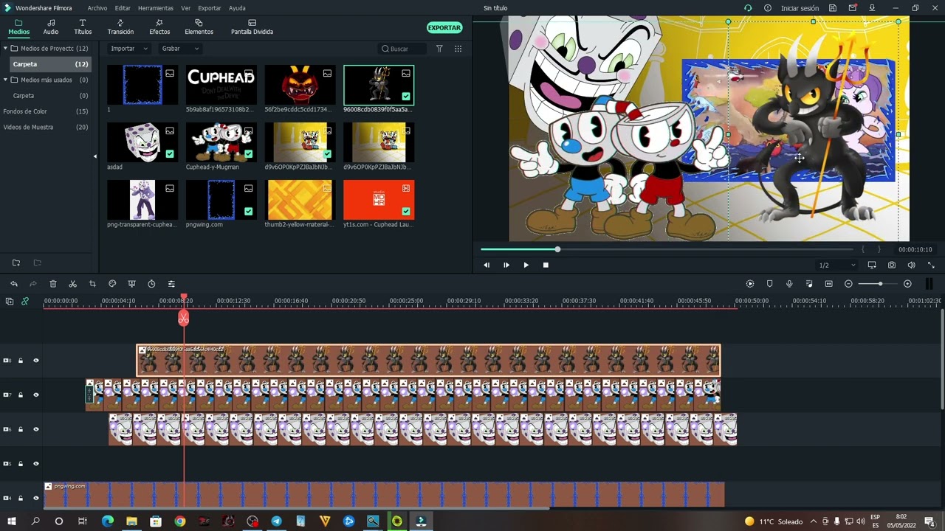Select Videos de Muestra in the sidebar
The width and height of the screenshot is (945, 531).
tap(28, 127)
